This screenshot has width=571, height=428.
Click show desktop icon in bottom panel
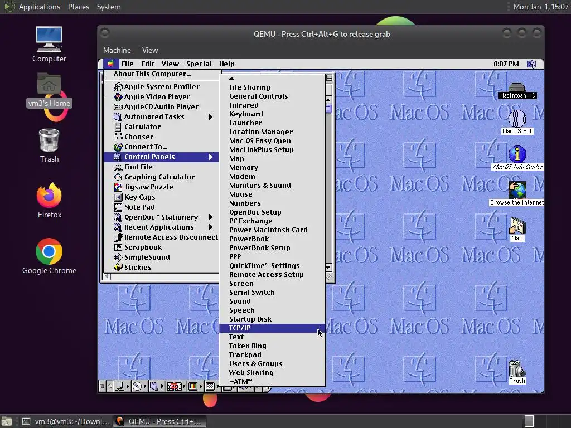[6, 421]
